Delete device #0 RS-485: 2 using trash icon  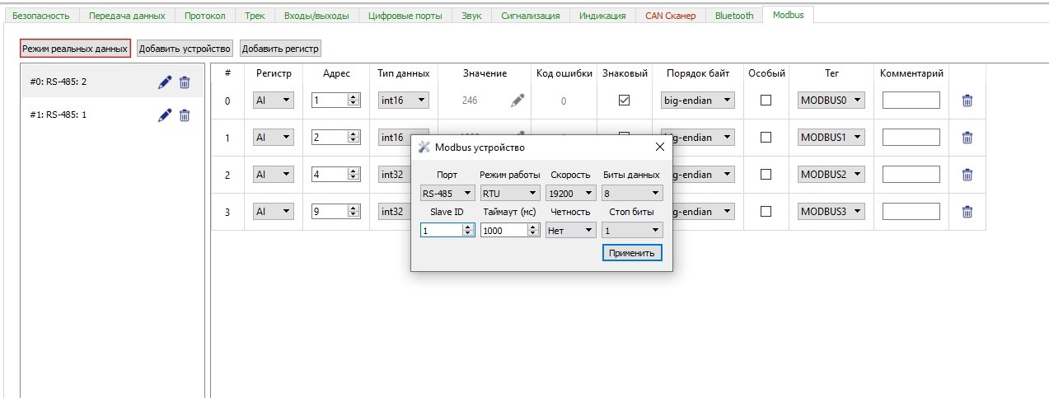[x=185, y=82]
